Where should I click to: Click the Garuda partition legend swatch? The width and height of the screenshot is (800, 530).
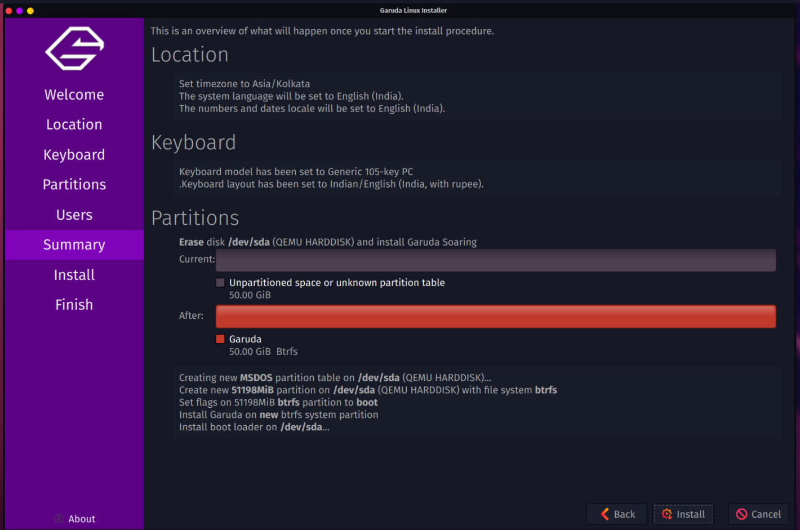point(220,339)
